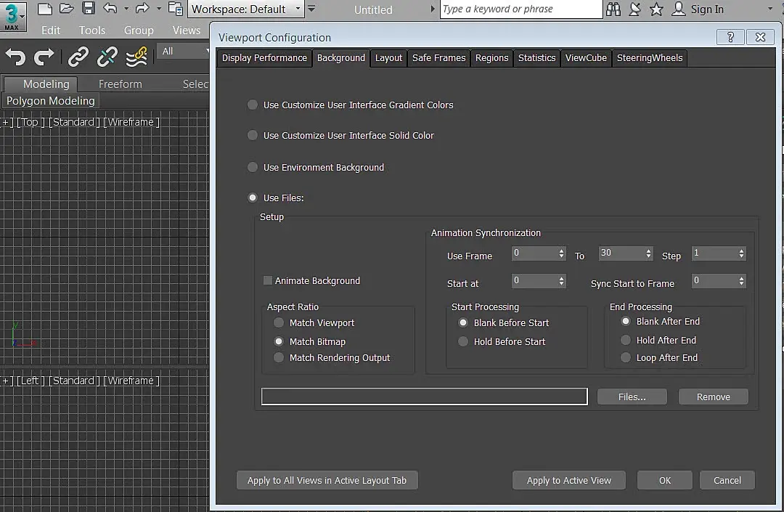Open a file with the folder icon
This screenshot has width=784, height=512.
(x=66, y=9)
